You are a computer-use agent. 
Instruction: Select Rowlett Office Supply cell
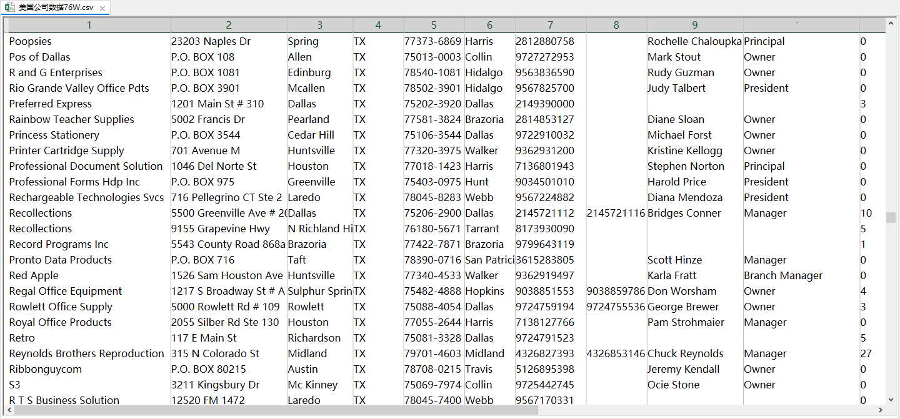click(89, 307)
